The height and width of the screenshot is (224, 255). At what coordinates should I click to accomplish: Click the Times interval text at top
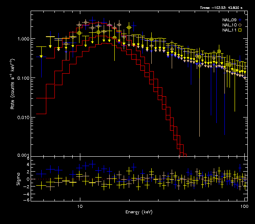224,8
